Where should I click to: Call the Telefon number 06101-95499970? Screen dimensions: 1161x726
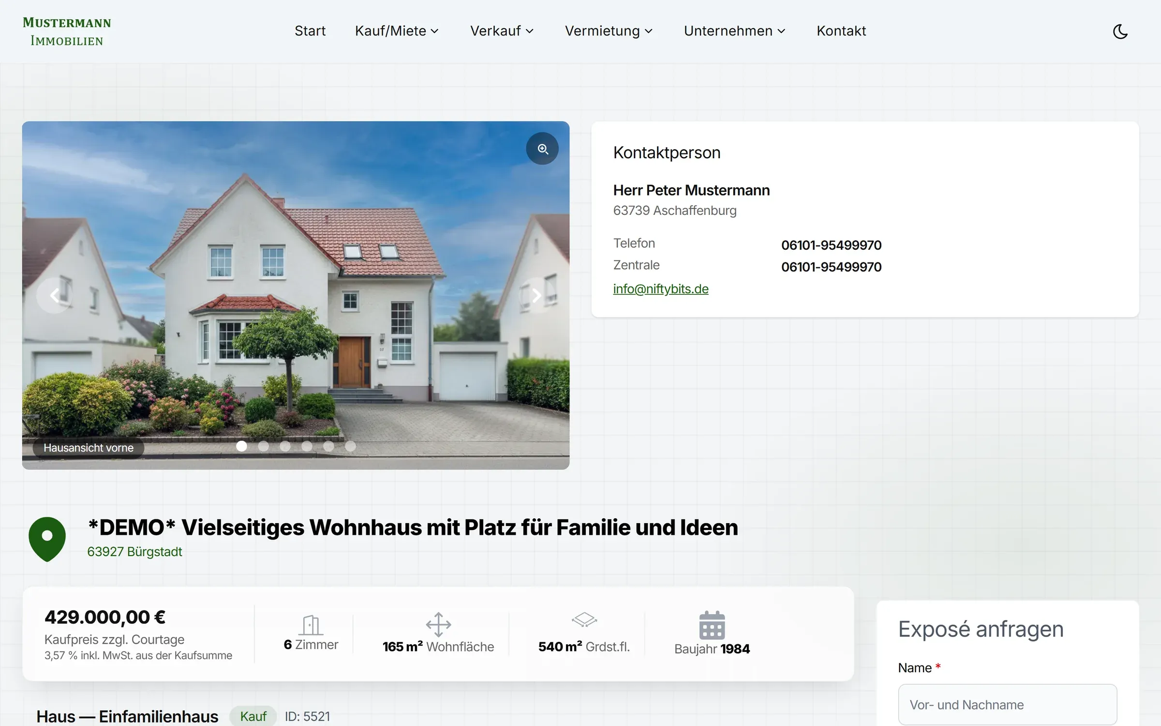click(x=831, y=245)
